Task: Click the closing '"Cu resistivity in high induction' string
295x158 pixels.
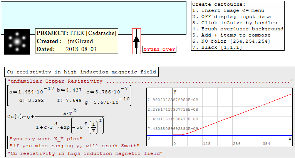Action: point(85,153)
